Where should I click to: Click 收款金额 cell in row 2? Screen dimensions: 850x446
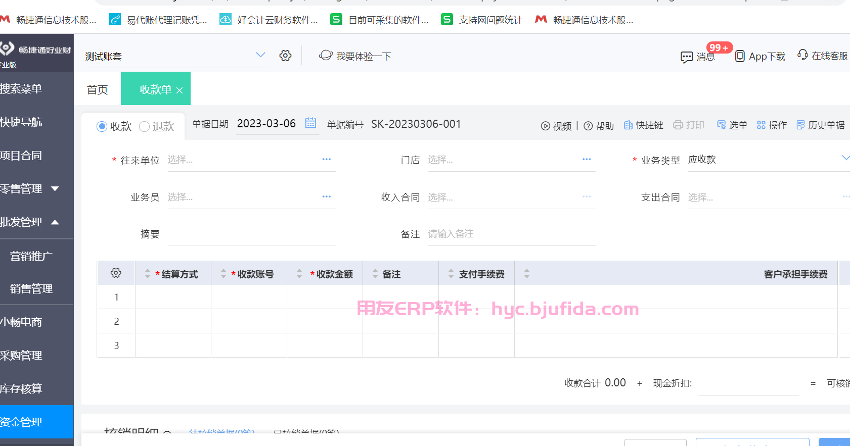click(x=325, y=321)
